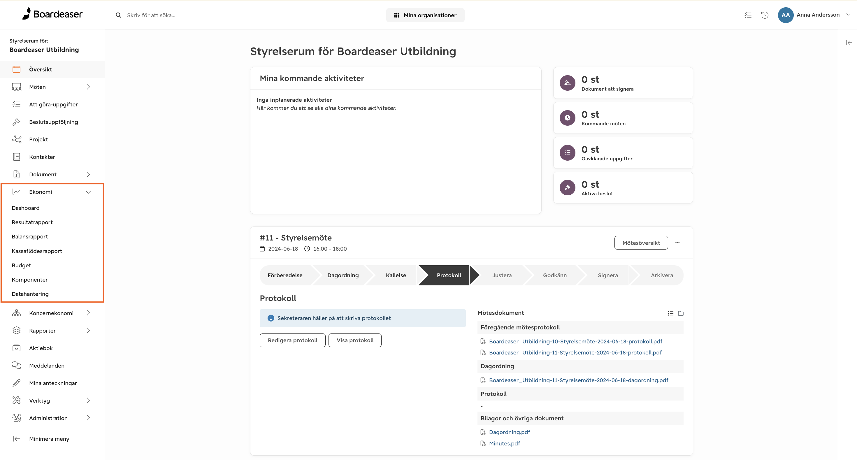This screenshot has width=857, height=460.
Task: Expand the Rapporter submenu chevron
Action: point(88,330)
